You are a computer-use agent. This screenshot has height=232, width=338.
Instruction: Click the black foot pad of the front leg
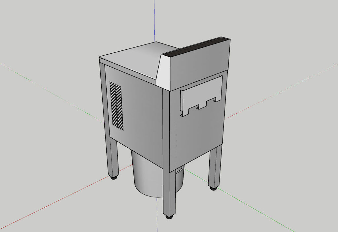[168, 217]
